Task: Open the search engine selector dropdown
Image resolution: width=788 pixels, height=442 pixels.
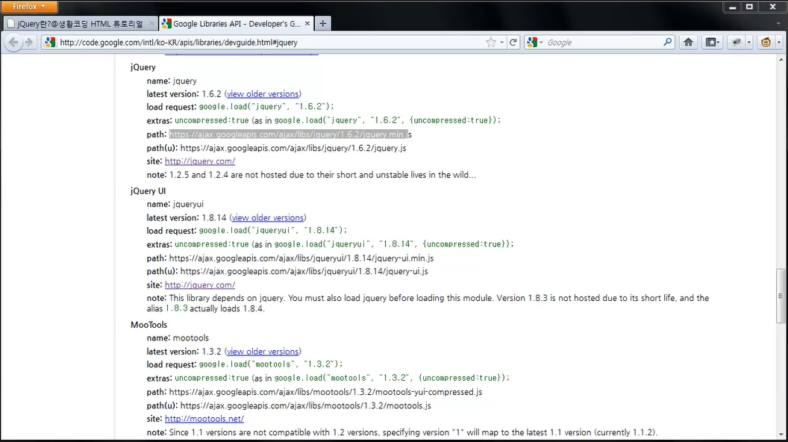Action: pos(534,43)
